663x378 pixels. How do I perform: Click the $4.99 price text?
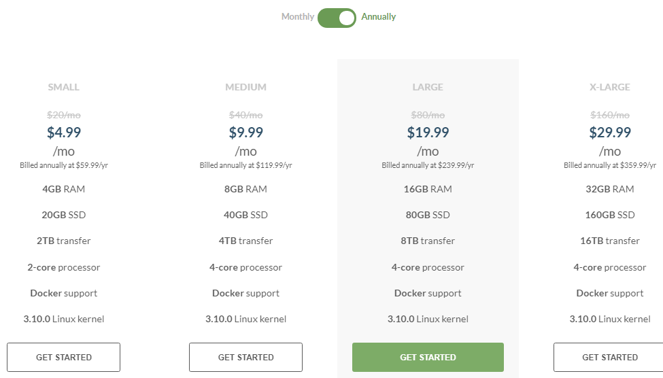coord(64,133)
